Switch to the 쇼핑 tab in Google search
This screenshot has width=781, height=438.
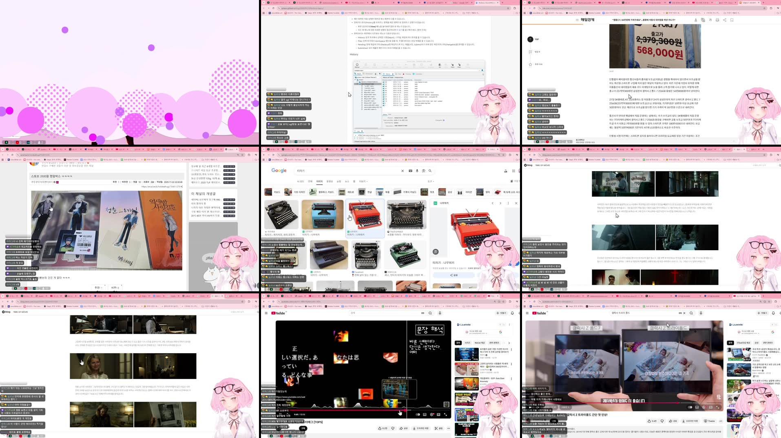339,181
